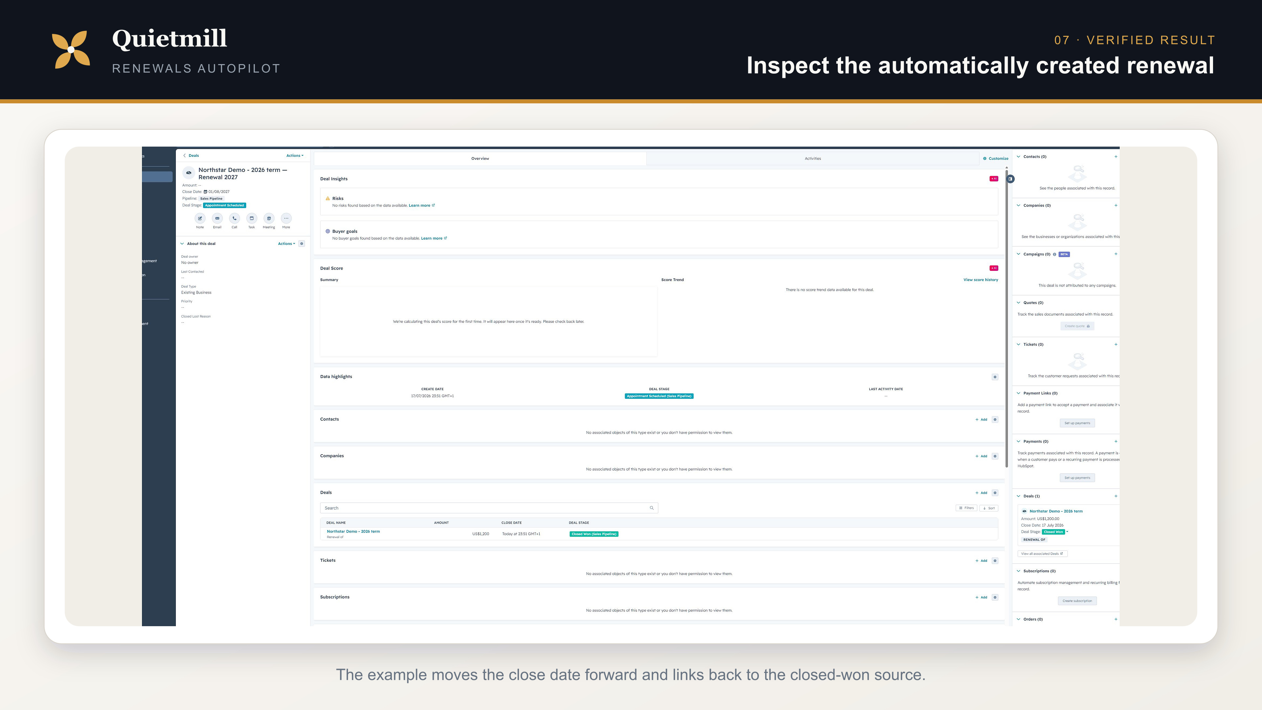Image resolution: width=1262 pixels, height=710 pixels.
Task: Open the Closed Won stage dropdown
Action: pyautogui.click(x=1067, y=532)
